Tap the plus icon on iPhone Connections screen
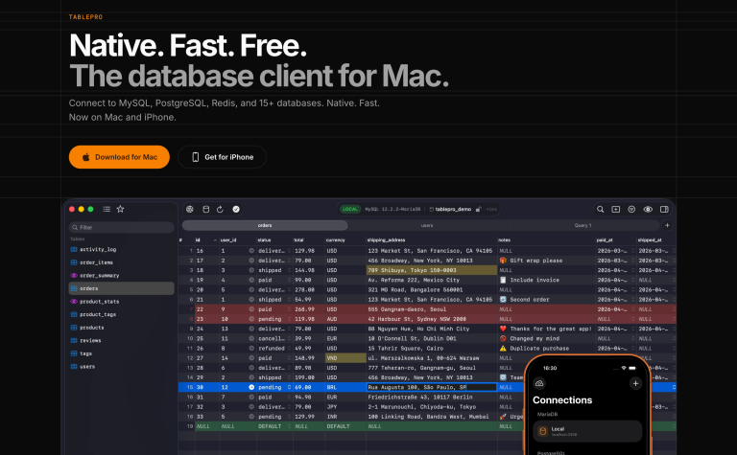This screenshot has width=737, height=455. pyautogui.click(x=635, y=383)
